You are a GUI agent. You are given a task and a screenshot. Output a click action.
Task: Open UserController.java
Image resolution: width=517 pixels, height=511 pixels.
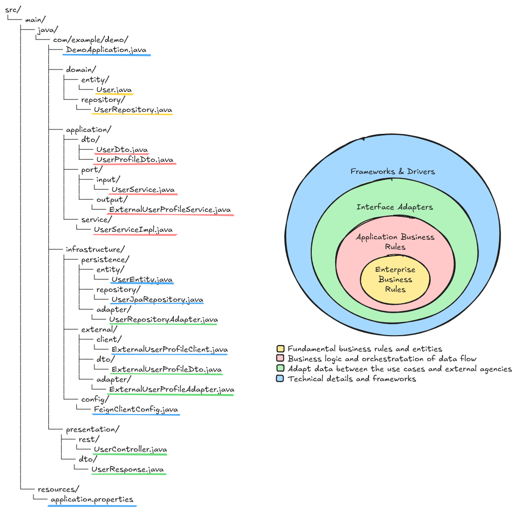(130, 450)
